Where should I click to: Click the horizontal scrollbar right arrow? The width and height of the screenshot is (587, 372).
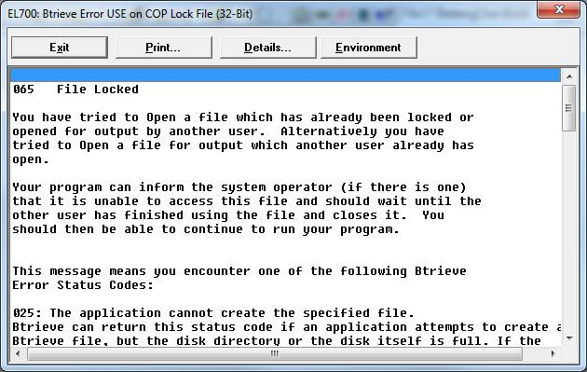tap(553, 353)
